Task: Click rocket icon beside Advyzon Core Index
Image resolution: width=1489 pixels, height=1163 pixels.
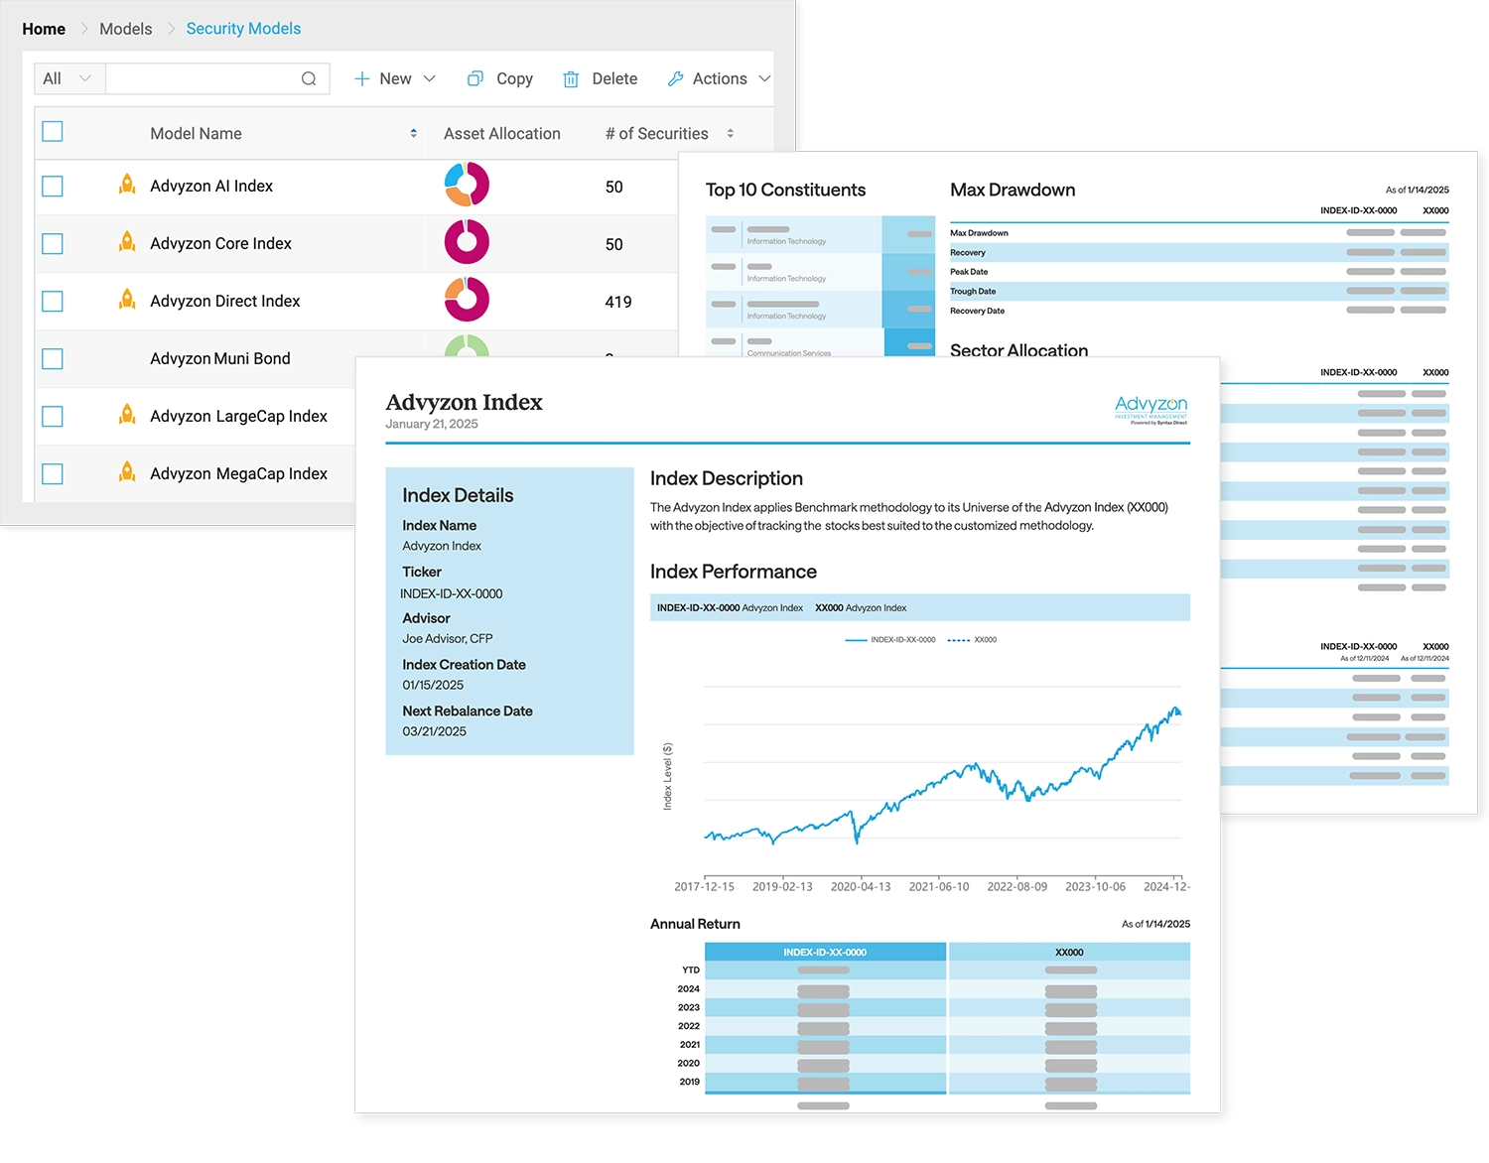Action: pyautogui.click(x=127, y=242)
